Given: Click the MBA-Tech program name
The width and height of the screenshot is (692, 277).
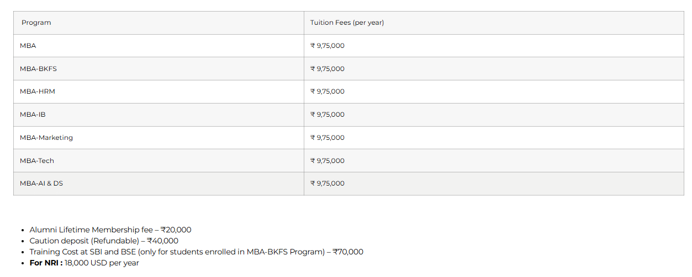Looking at the screenshot, I should coord(37,161).
